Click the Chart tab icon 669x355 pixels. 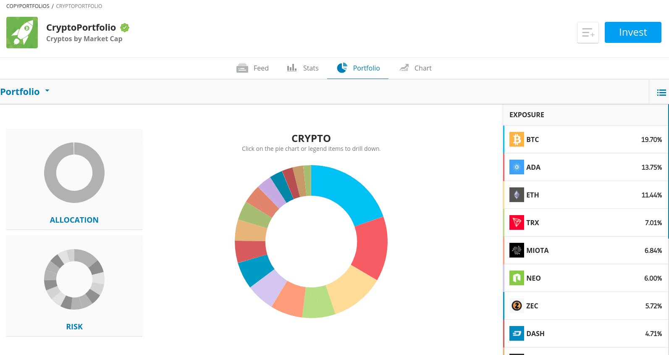pyautogui.click(x=404, y=68)
